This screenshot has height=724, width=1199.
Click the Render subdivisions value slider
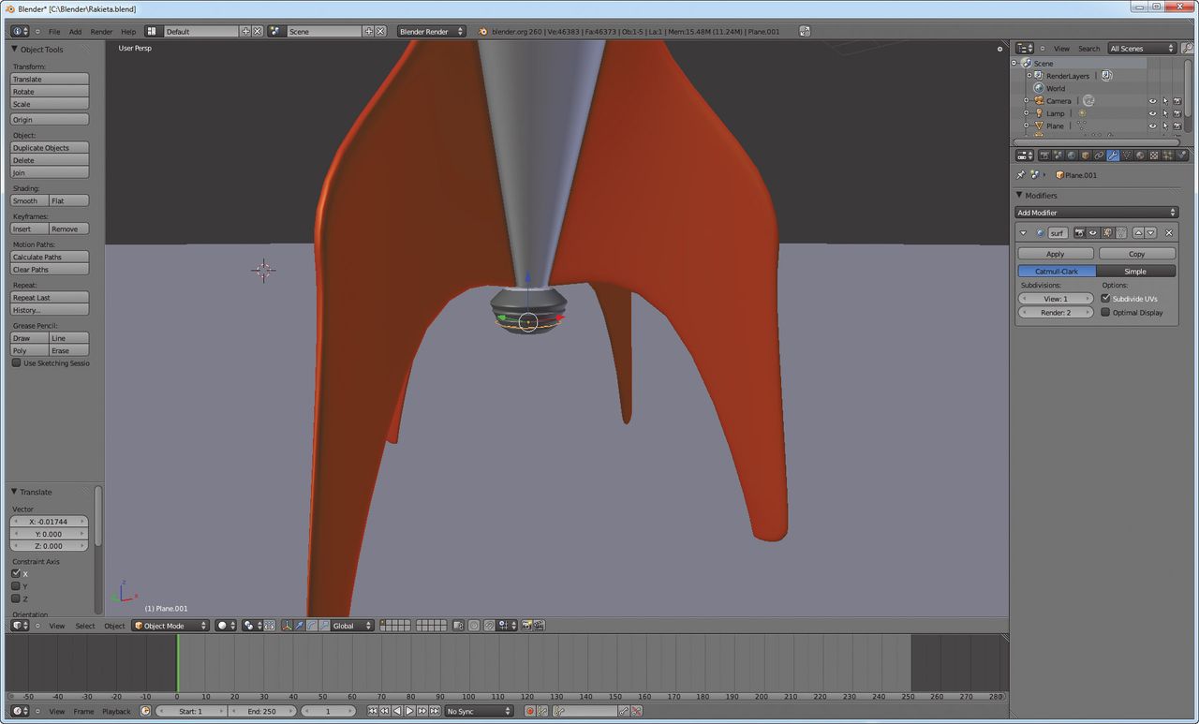tap(1056, 313)
